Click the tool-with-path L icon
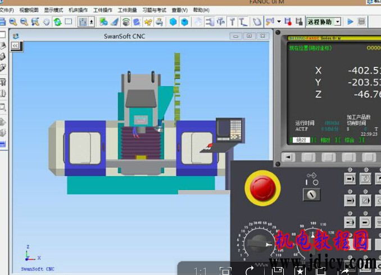381x275 pixels. [x=243, y=22]
